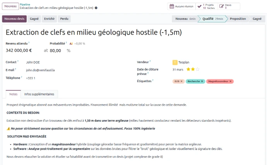Switch to Infos supplémentaires tab
Viewport: 267px width, 165px height.
(39, 94)
